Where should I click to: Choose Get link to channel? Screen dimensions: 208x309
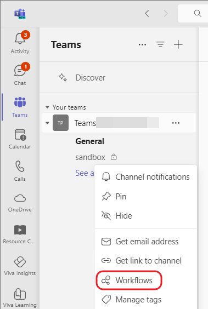(x=145, y=261)
